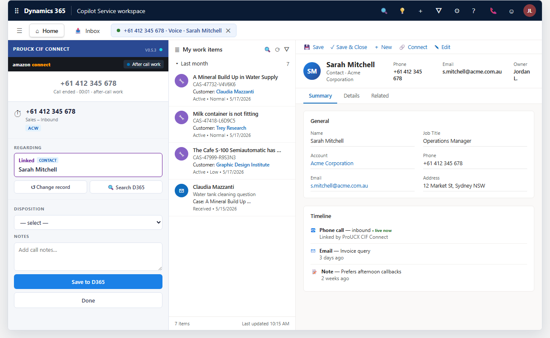Screen dimensions: 550x338
Task: Open the Graphic Design Institute customer link
Action: click(243, 165)
